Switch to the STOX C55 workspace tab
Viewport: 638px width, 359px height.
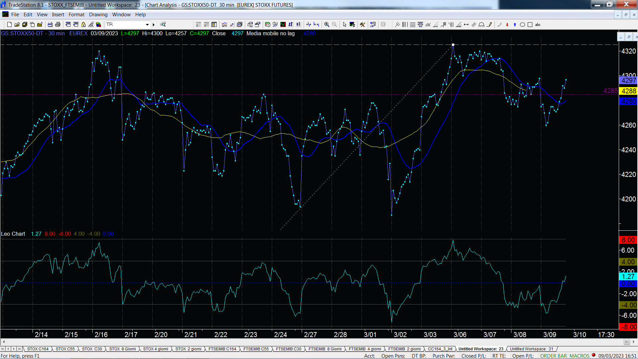pyautogui.click(x=65, y=349)
